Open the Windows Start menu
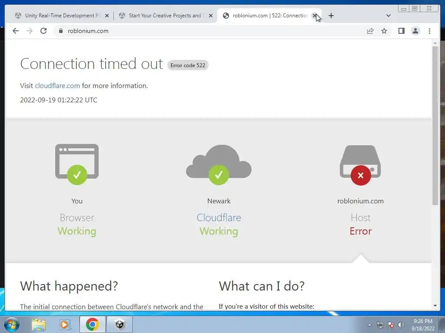This screenshot has height=333, width=445. pos(11,324)
